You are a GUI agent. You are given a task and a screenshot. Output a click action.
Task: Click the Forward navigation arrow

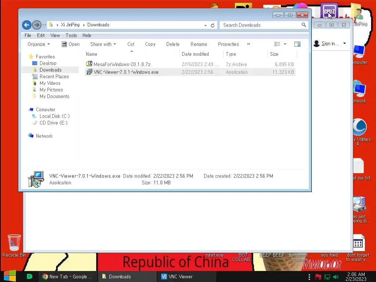(x=36, y=25)
